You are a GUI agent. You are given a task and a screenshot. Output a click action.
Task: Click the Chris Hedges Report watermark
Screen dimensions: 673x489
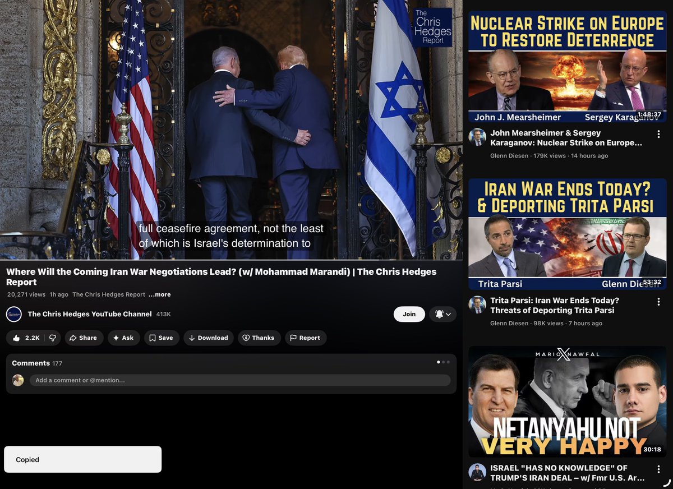pos(432,27)
